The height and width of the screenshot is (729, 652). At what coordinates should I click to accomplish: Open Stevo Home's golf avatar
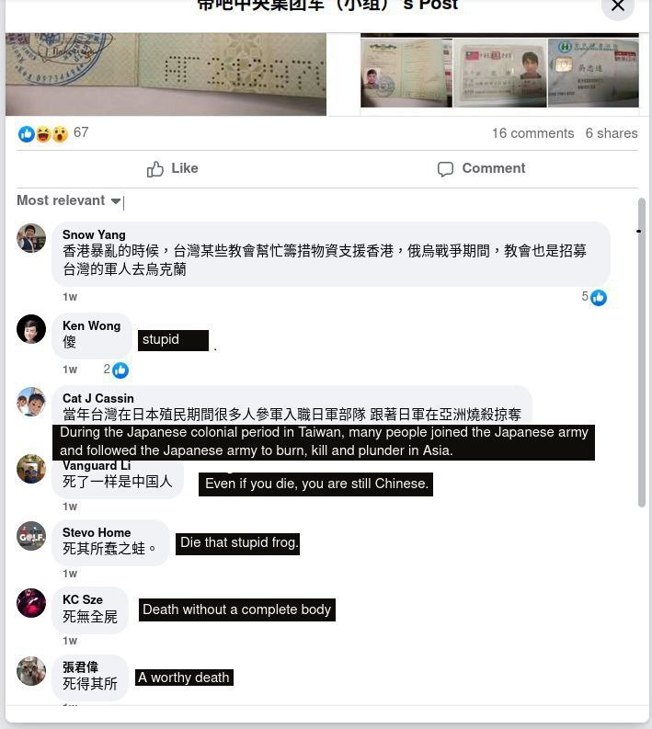click(31, 536)
